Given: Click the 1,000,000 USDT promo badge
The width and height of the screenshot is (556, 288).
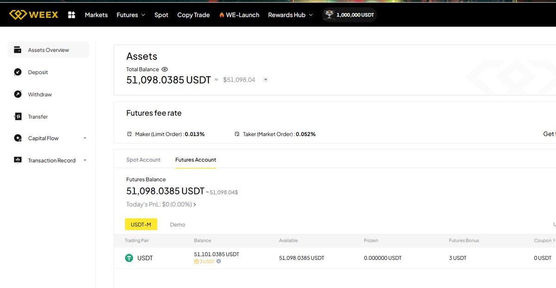Looking at the screenshot, I should coord(349,15).
